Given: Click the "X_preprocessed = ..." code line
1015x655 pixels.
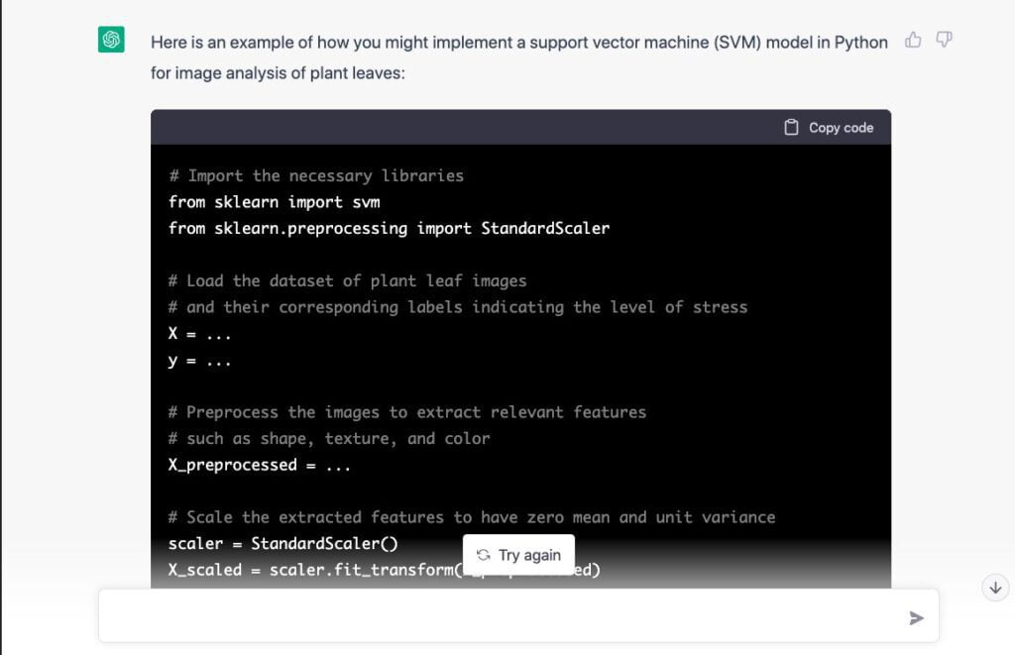Looking at the screenshot, I should pyautogui.click(x=259, y=465).
